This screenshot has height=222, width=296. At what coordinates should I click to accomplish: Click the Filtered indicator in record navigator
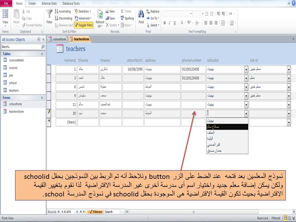click(x=95, y=212)
